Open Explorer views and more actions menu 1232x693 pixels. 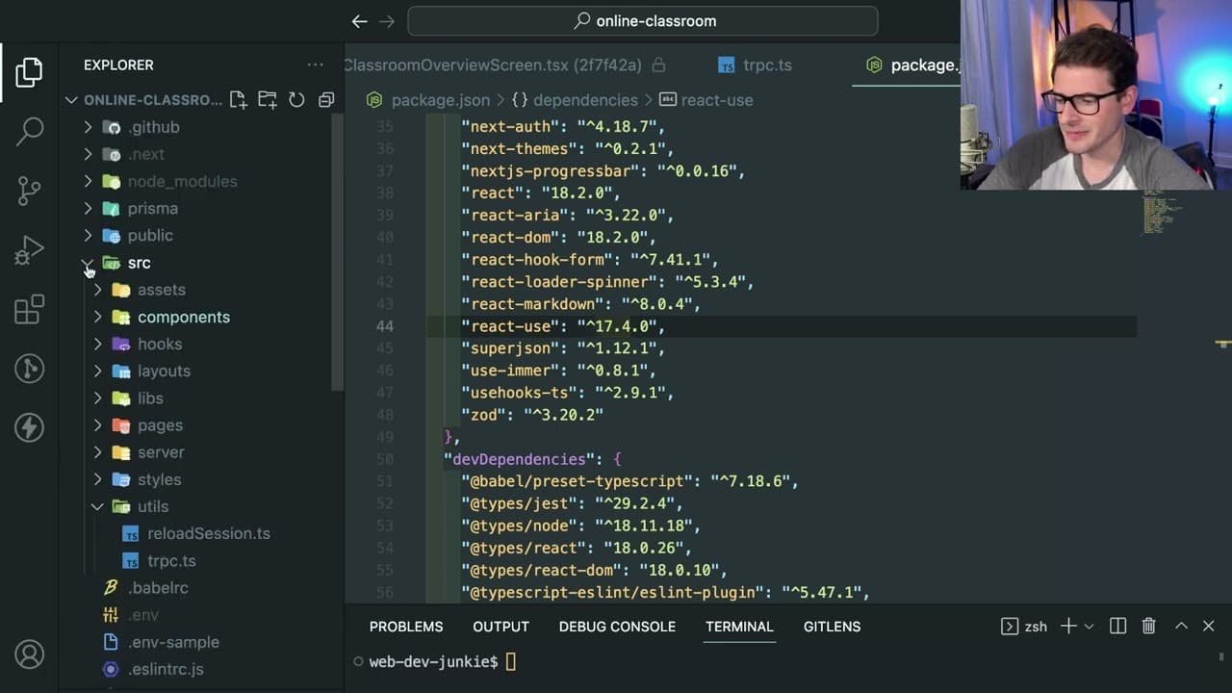tap(315, 64)
